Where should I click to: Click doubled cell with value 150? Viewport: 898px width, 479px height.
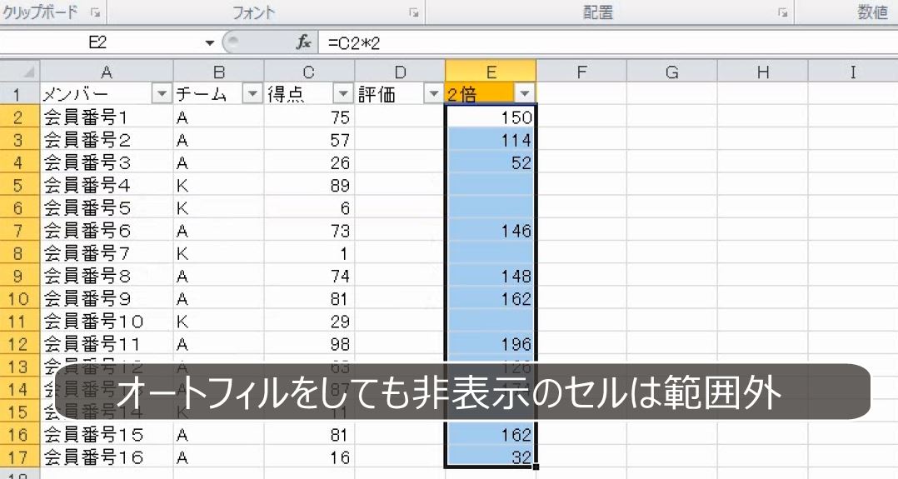(491, 117)
